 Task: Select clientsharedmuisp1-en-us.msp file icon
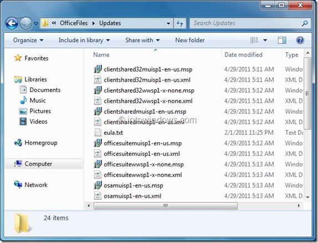tap(98, 112)
